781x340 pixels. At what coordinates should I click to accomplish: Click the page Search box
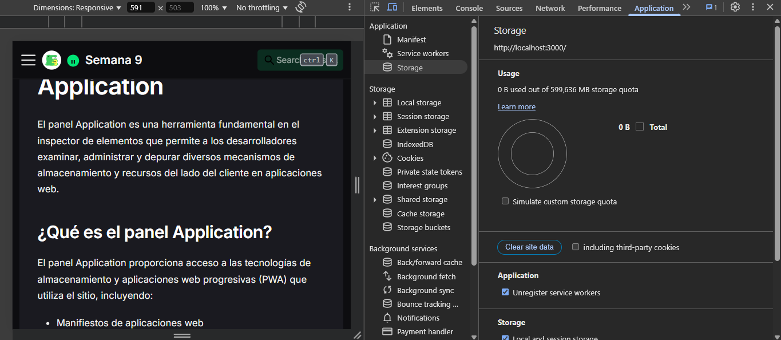click(x=300, y=60)
